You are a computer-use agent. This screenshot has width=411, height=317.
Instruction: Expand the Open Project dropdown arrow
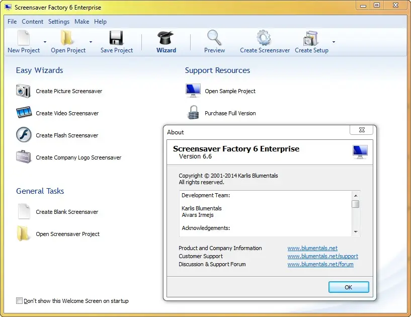91,42
